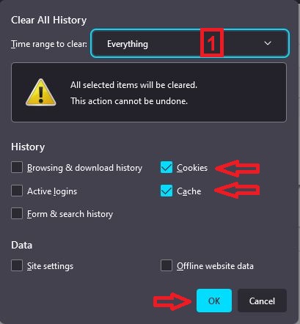Enable Browsing & download history checkbox
The height and width of the screenshot is (324, 300).
point(17,167)
